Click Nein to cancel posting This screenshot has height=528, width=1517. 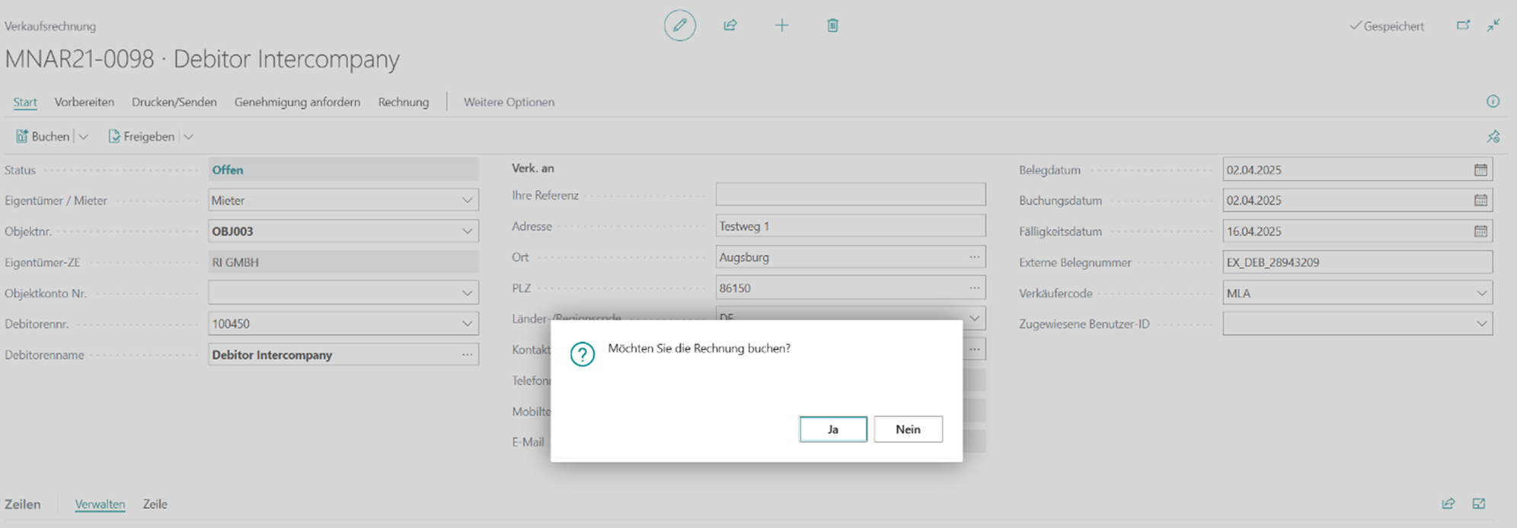[908, 429]
